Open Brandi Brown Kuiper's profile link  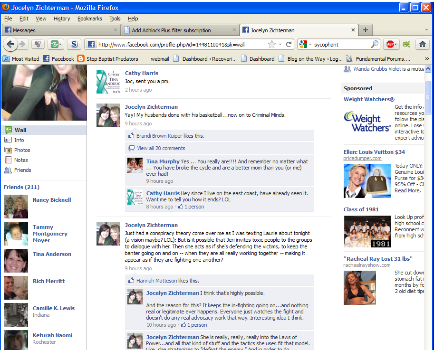(159, 136)
